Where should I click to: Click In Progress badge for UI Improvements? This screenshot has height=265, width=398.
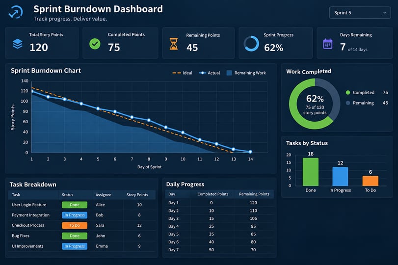pos(75,246)
